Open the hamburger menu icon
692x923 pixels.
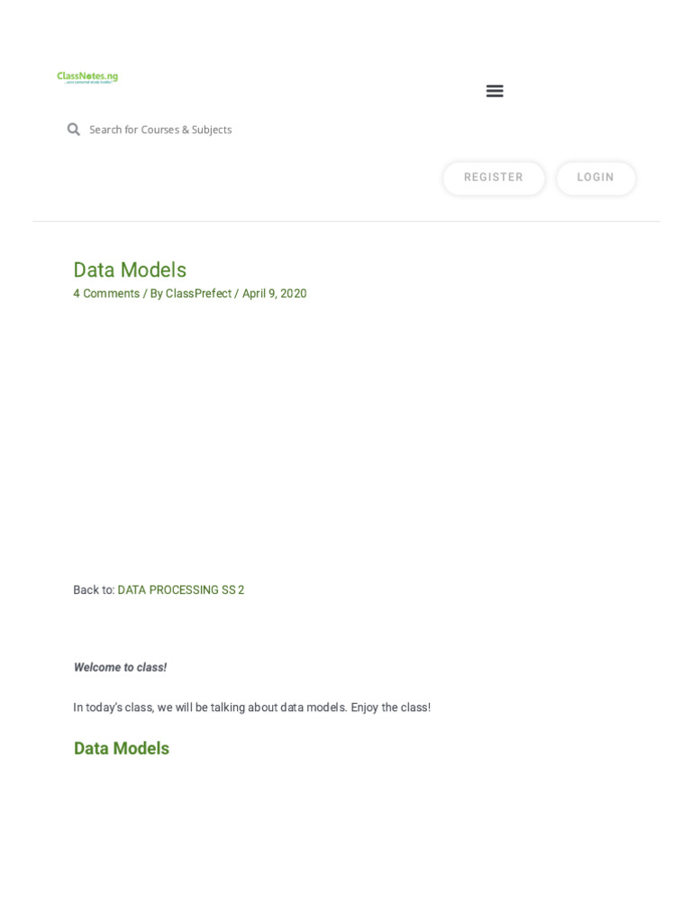tap(495, 91)
